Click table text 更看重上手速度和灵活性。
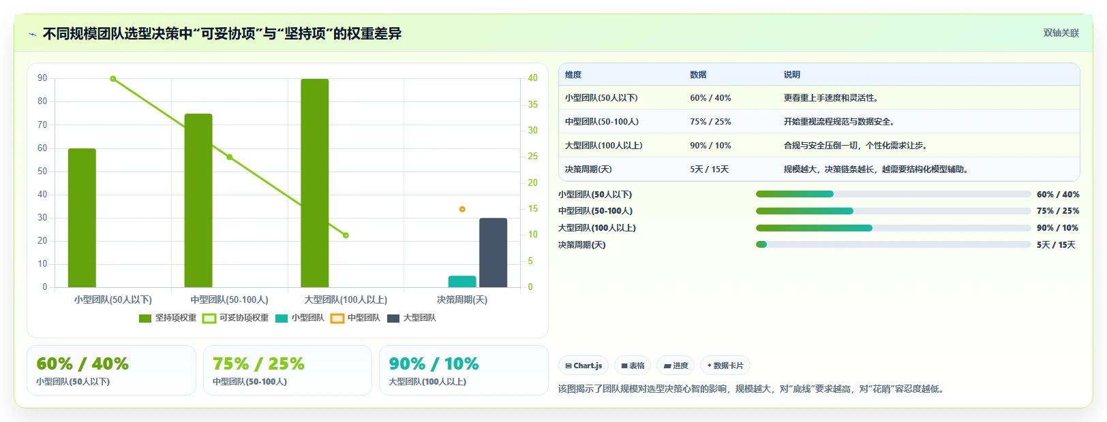1107x422 pixels. point(832,98)
